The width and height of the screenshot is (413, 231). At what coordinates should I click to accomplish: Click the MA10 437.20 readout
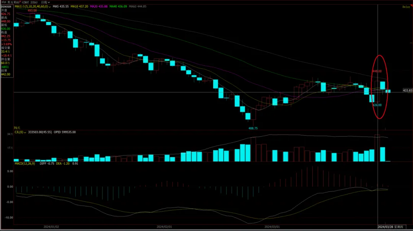point(79,7)
